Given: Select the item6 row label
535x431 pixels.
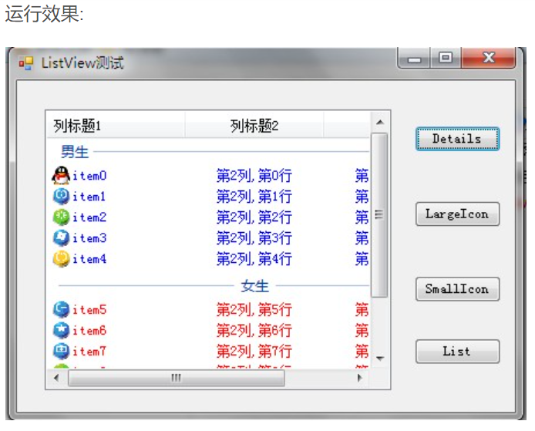Looking at the screenshot, I should click(x=89, y=331).
